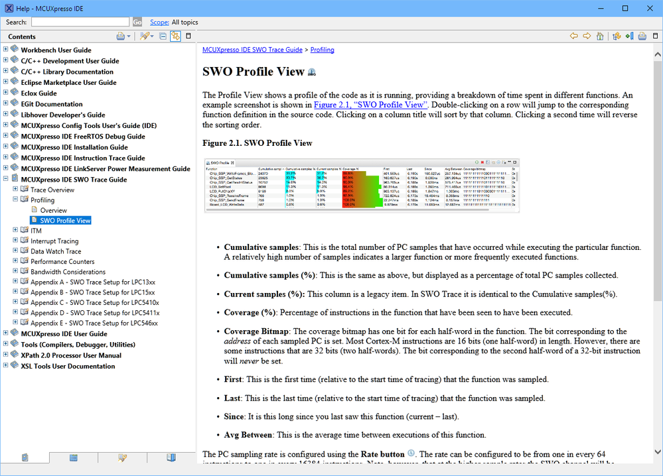Open MCUXpresso IDE Installation Guide book

[x=74, y=147]
